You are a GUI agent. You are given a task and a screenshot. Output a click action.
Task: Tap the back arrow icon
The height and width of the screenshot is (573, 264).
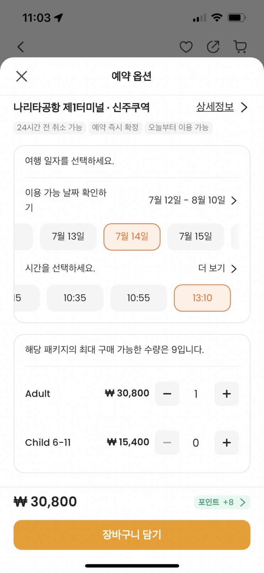(21, 47)
